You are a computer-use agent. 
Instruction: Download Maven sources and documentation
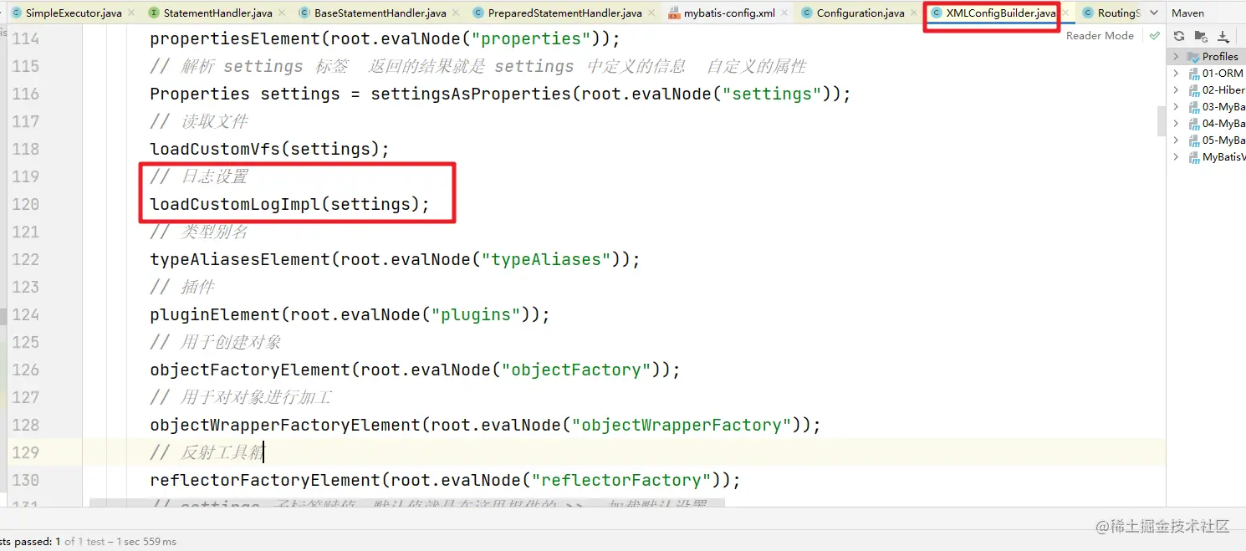tap(1223, 36)
